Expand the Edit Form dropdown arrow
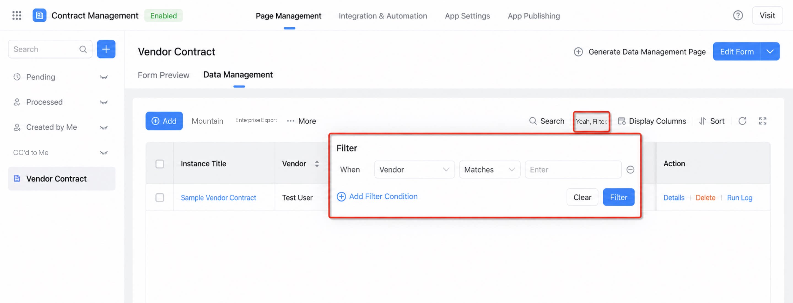 tap(770, 51)
